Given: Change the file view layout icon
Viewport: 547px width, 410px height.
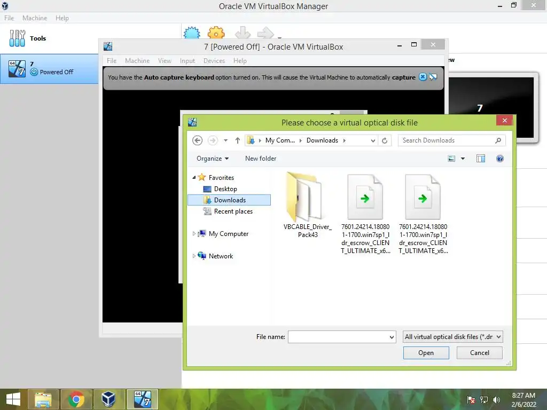Looking at the screenshot, I should tap(451, 159).
